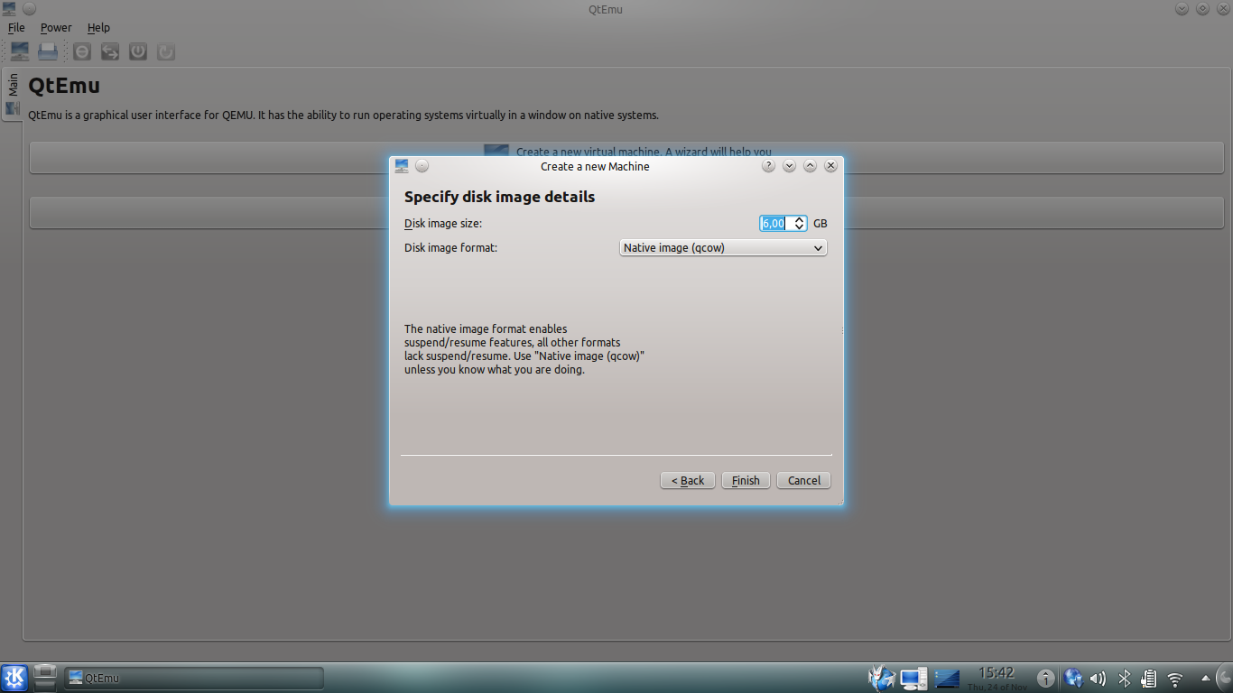
Task: Click the round pin button in QtEmu title bar
Action: 30,9
